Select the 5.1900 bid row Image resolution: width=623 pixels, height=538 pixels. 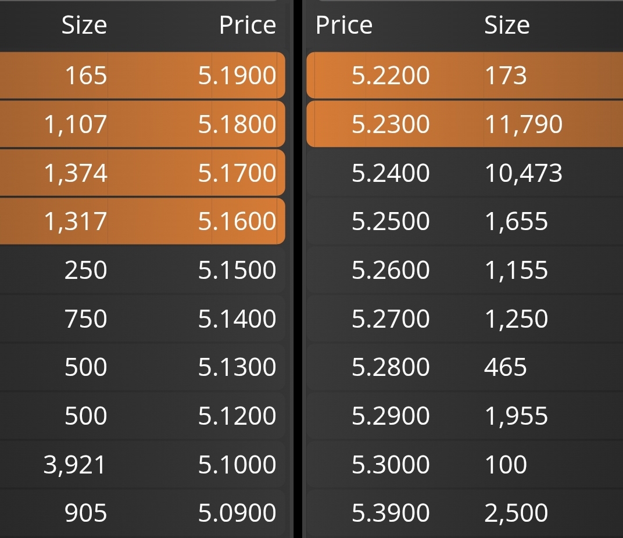(x=142, y=75)
